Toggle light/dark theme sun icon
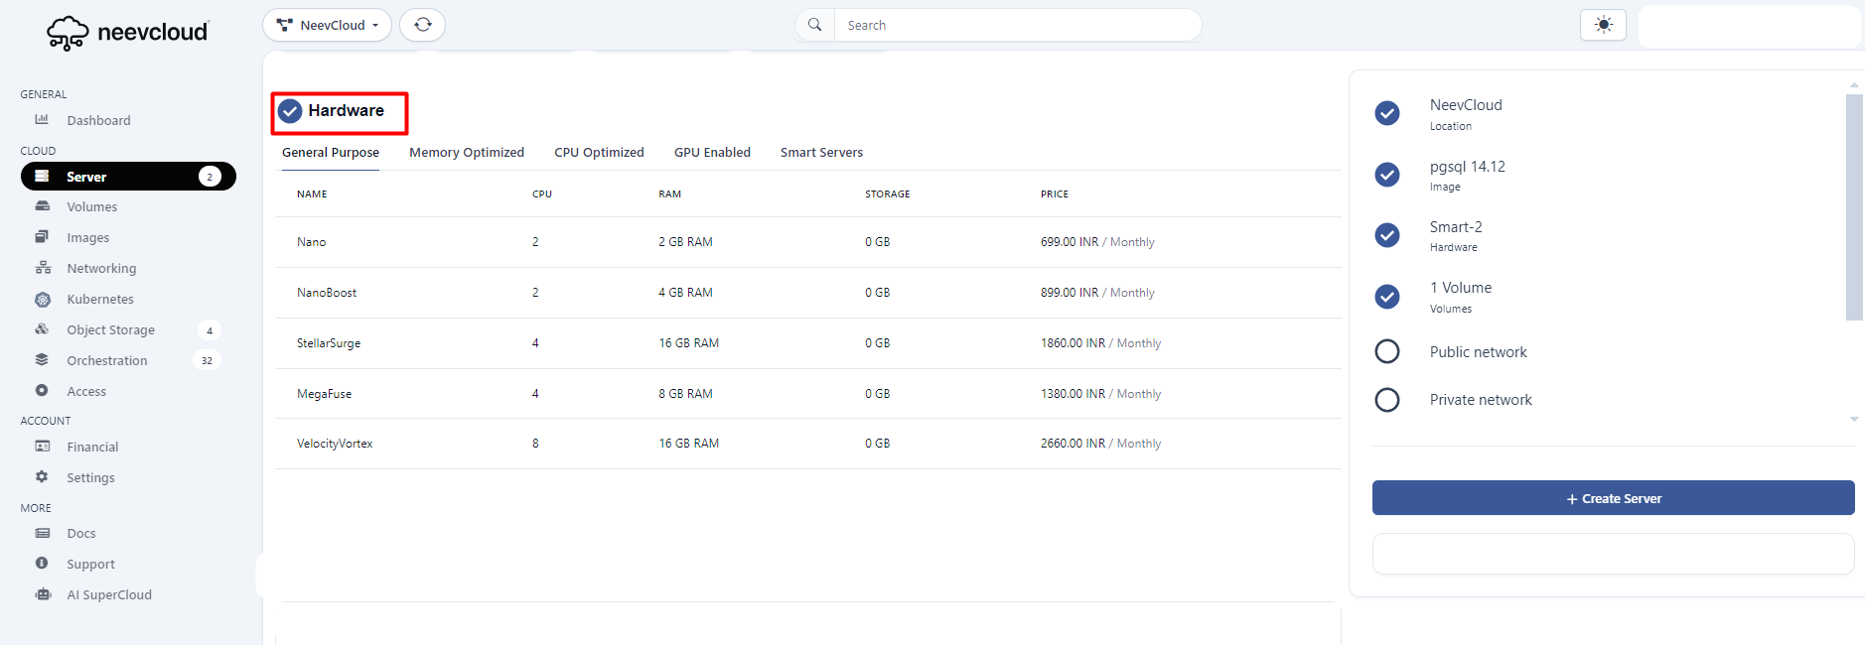Viewport: 1865px width, 645px height. pos(1602,25)
